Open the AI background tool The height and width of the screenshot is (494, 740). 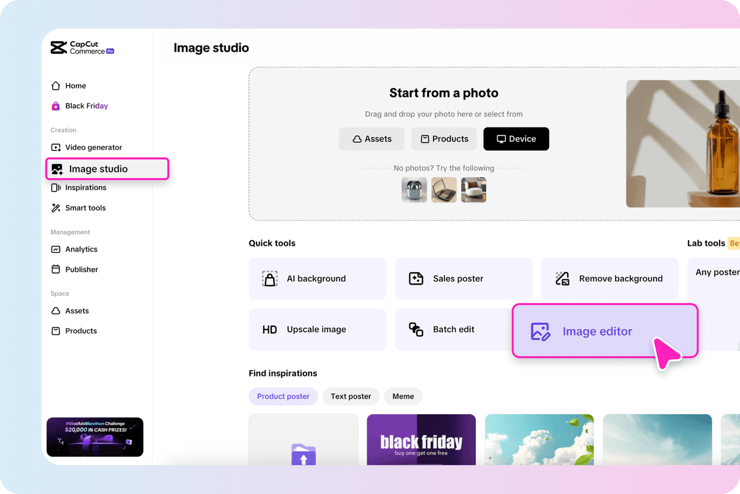316,278
